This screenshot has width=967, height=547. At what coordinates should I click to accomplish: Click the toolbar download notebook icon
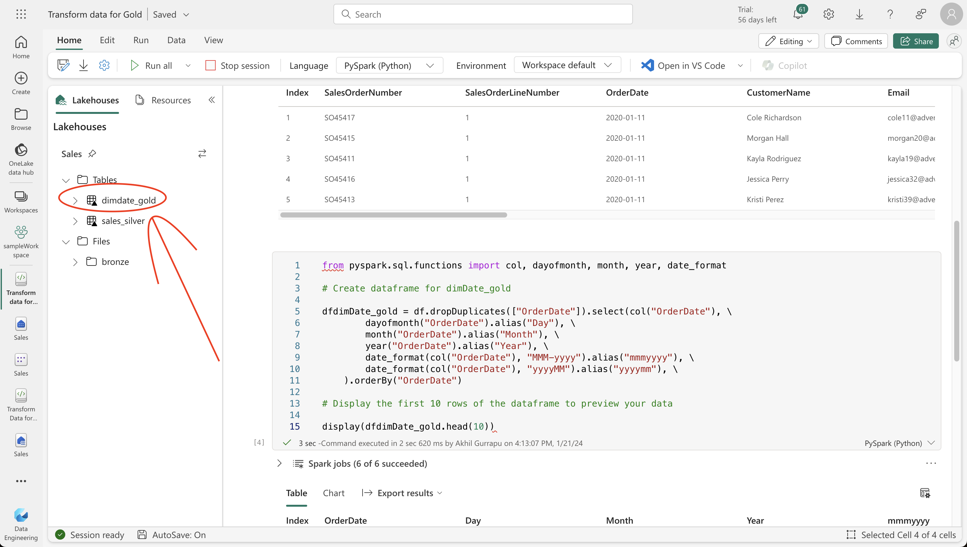pyautogui.click(x=84, y=65)
